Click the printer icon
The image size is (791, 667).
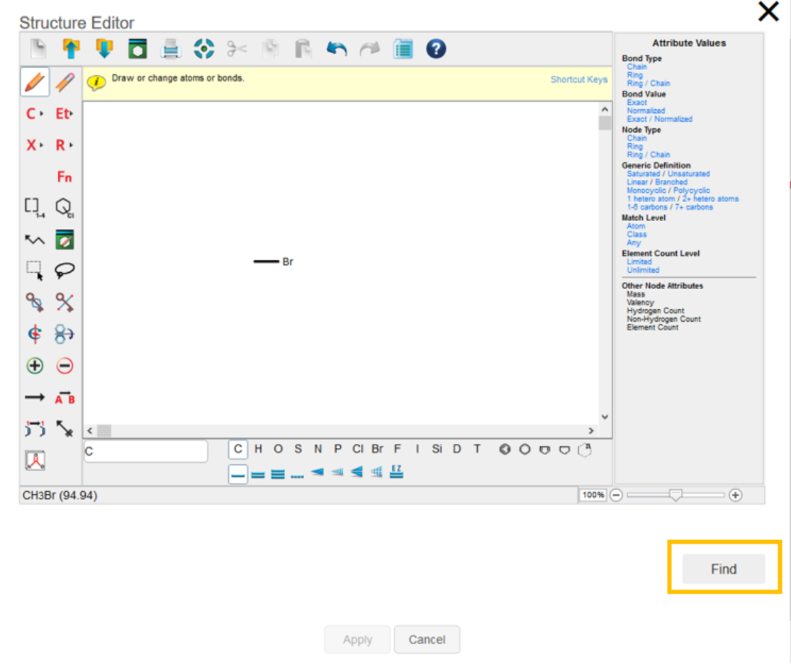(x=171, y=49)
